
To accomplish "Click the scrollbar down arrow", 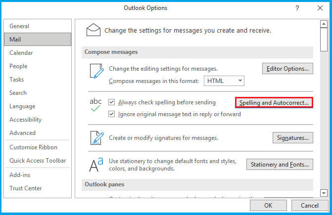I will 324,193.
